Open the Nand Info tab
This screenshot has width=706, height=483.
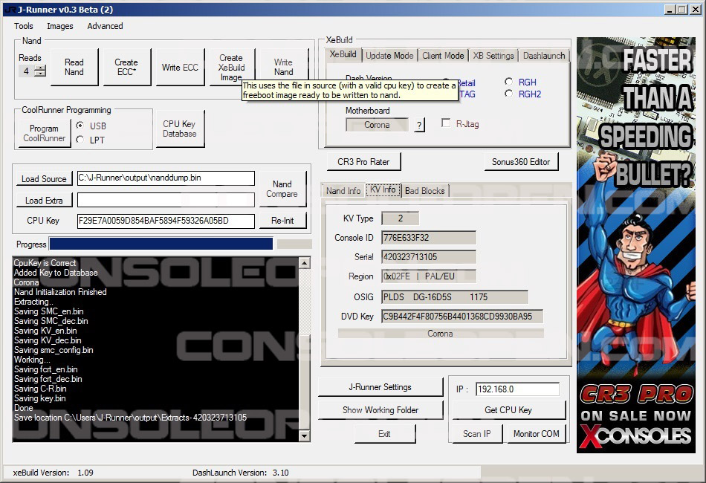click(x=343, y=191)
